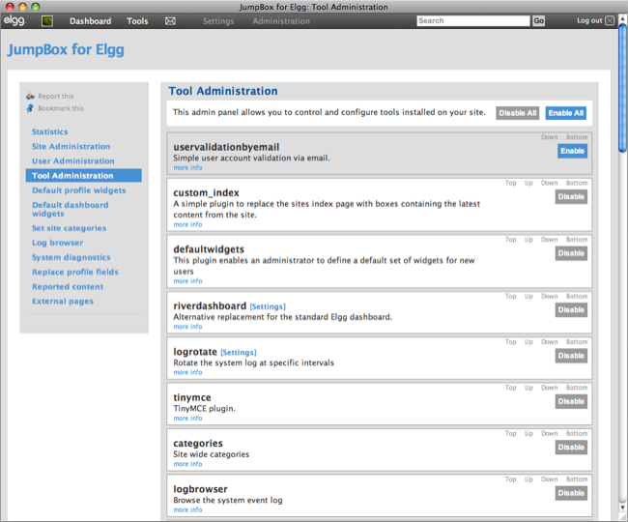Click the Go search button
Screen dimensions: 628x522
pyautogui.click(x=539, y=21)
